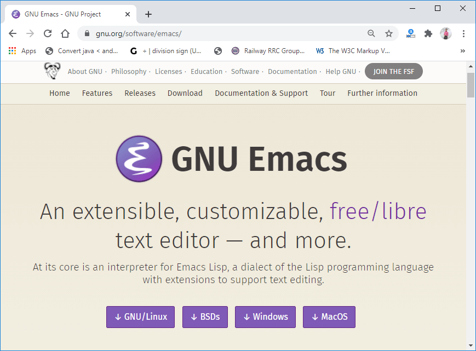Screen dimensions: 476x351
Task: Go to the Features section
Action: (97, 93)
